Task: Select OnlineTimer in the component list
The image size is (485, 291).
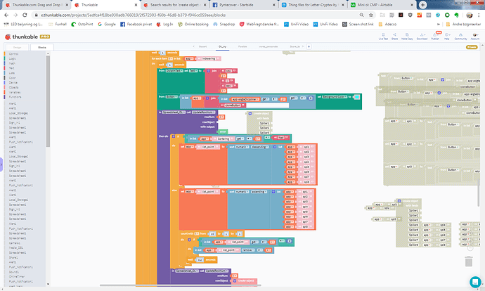Action: point(17,277)
